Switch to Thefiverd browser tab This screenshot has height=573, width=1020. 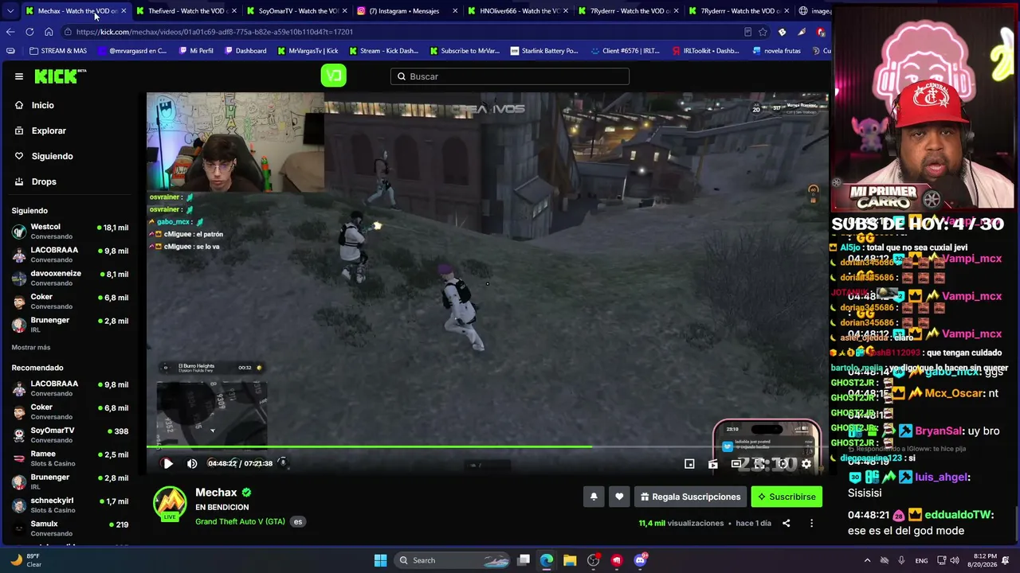coord(186,11)
